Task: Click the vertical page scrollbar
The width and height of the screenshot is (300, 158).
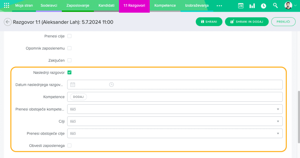Action: point(299,117)
